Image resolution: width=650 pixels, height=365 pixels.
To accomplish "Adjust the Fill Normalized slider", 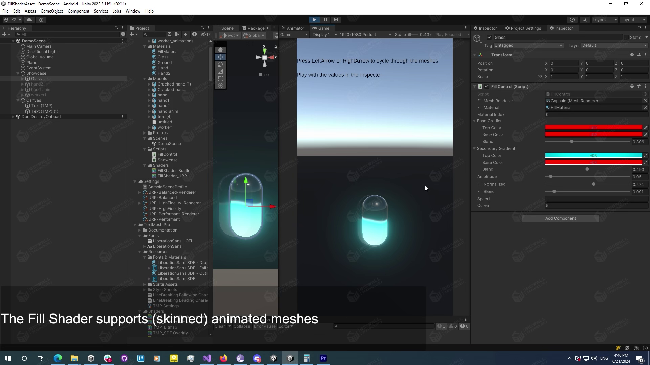I will pyautogui.click(x=587, y=184).
